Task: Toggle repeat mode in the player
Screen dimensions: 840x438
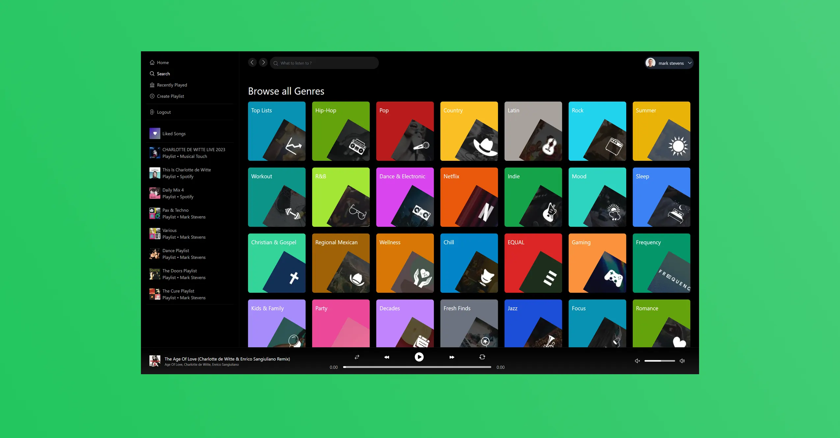Action: click(x=482, y=357)
